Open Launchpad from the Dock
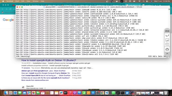This screenshot has width=172, height=96. pos(11,93)
